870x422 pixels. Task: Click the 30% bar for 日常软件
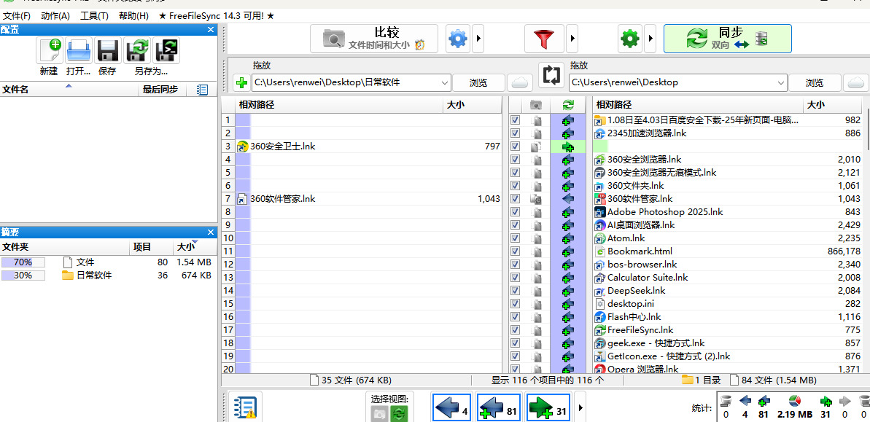point(23,276)
